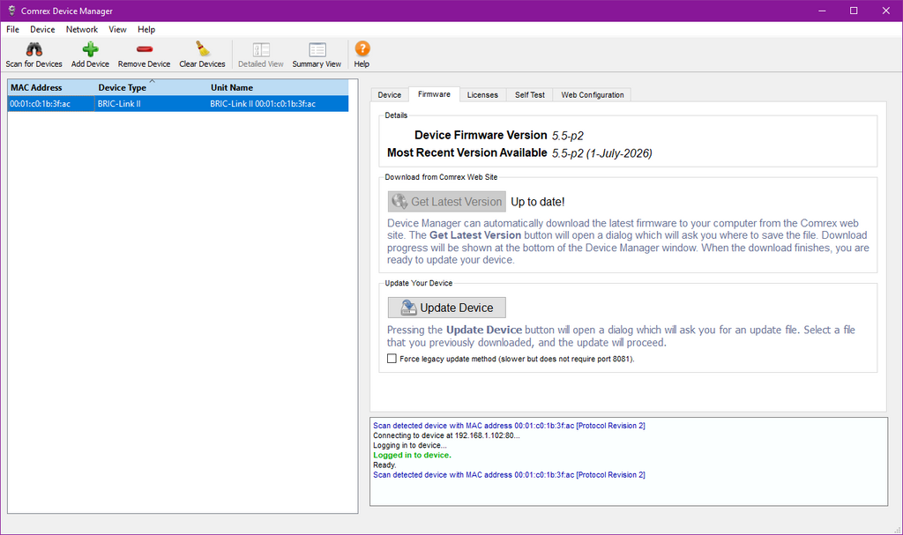Open the Device menu
Screen dimensions: 903x535
pos(42,29)
